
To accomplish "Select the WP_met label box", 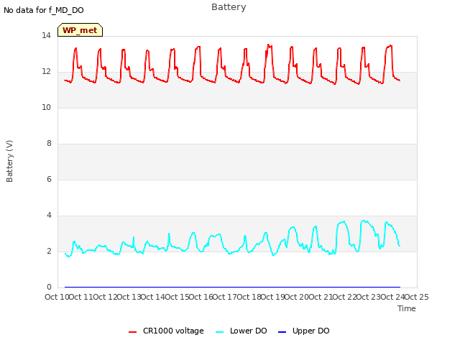I will pyautogui.click(x=80, y=30).
